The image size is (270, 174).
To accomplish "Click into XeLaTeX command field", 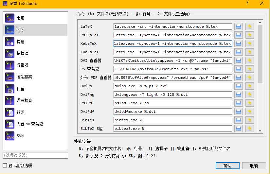I will pyautogui.click(x=173, y=43).
